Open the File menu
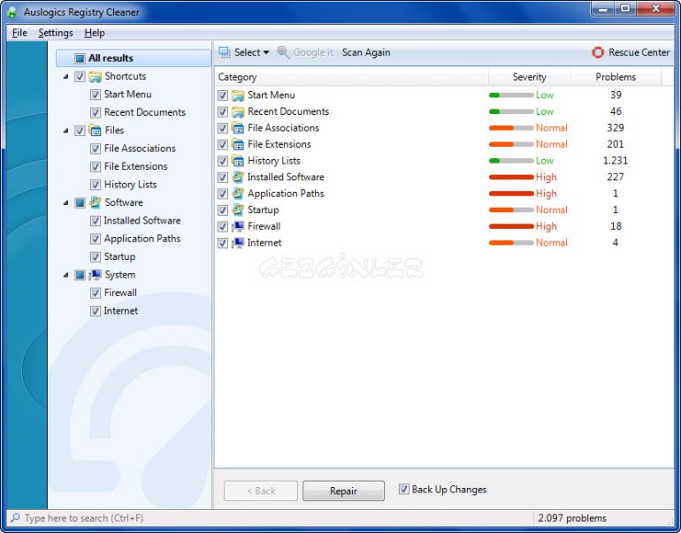Viewport: 681px width, 533px height. pyautogui.click(x=19, y=33)
